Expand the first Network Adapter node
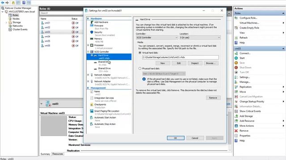 88,75
